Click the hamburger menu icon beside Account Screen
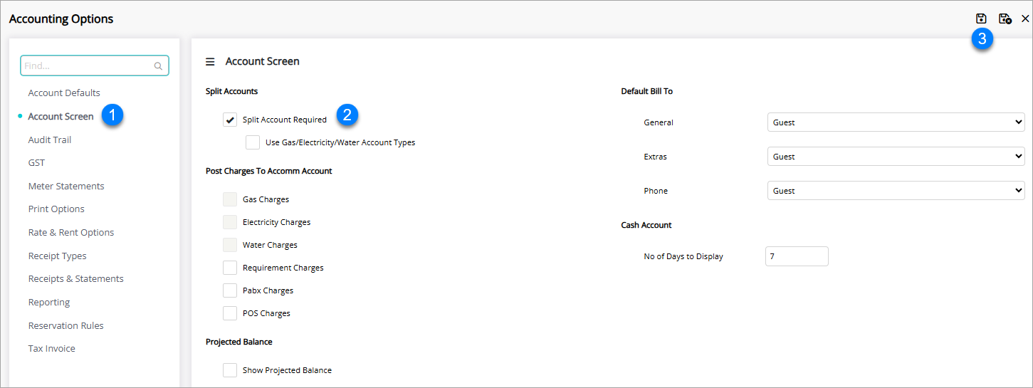 tap(210, 62)
